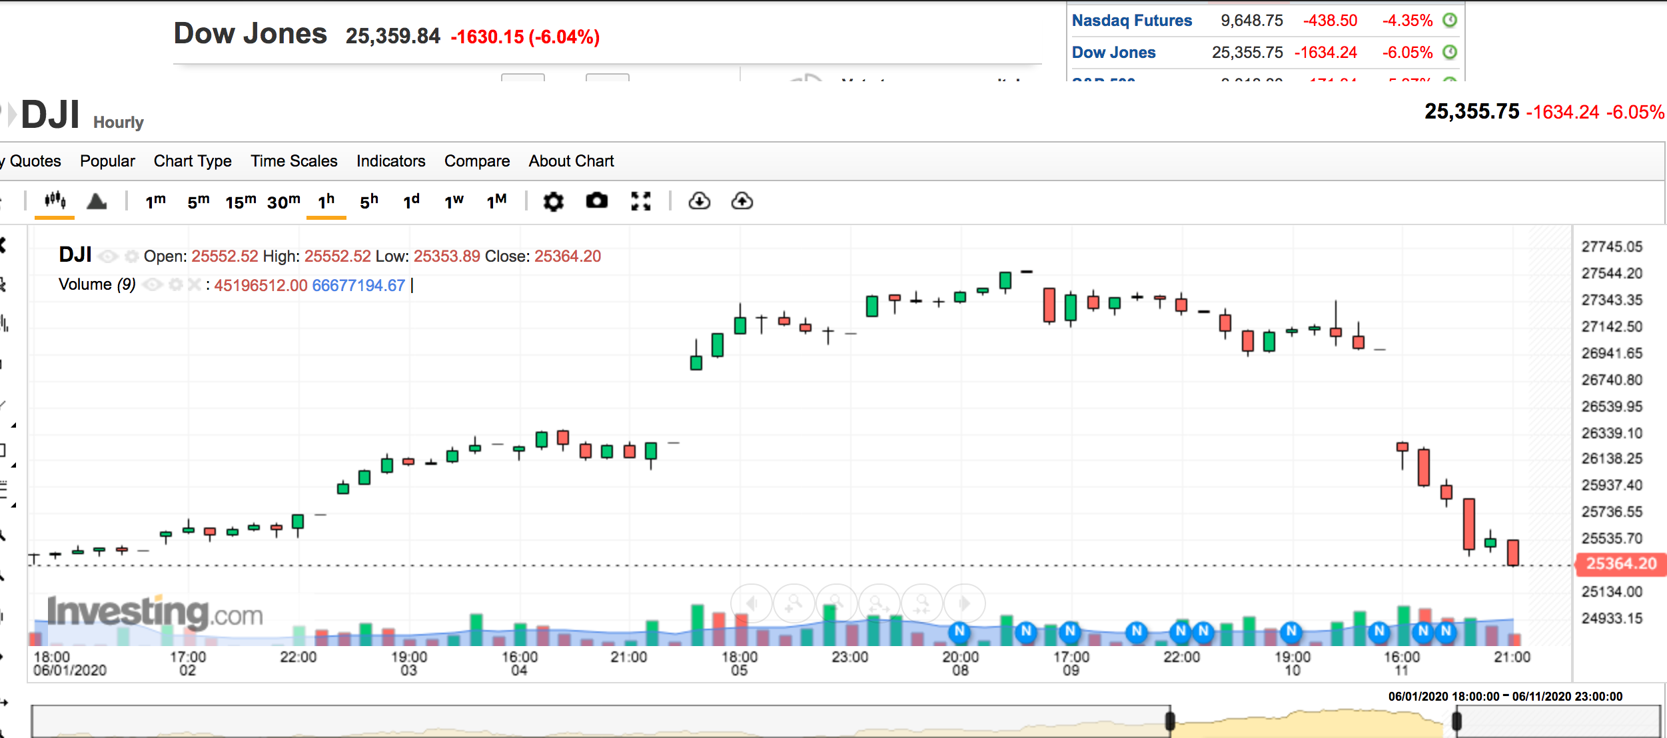Image resolution: width=1667 pixels, height=738 pixels.
Task: Select the 1d timeframe tab
Action: click(x=411, y=201)
